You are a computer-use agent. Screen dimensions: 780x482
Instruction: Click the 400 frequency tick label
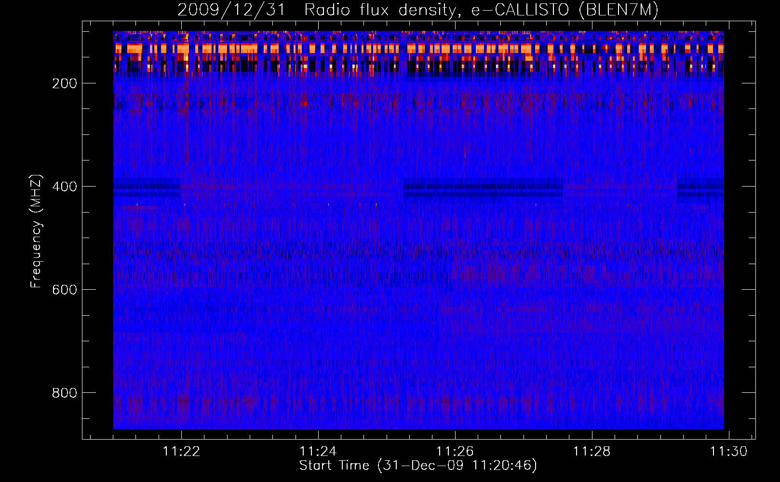click(x=65, y=187)
